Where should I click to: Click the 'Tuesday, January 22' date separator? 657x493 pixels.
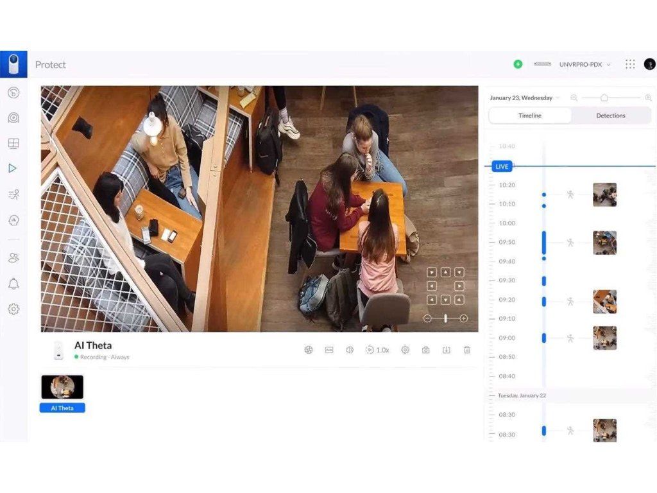click(522, 395)
